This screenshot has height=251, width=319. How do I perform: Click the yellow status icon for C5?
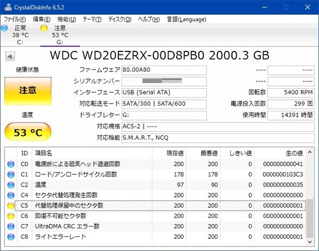(x=11, y=206)
